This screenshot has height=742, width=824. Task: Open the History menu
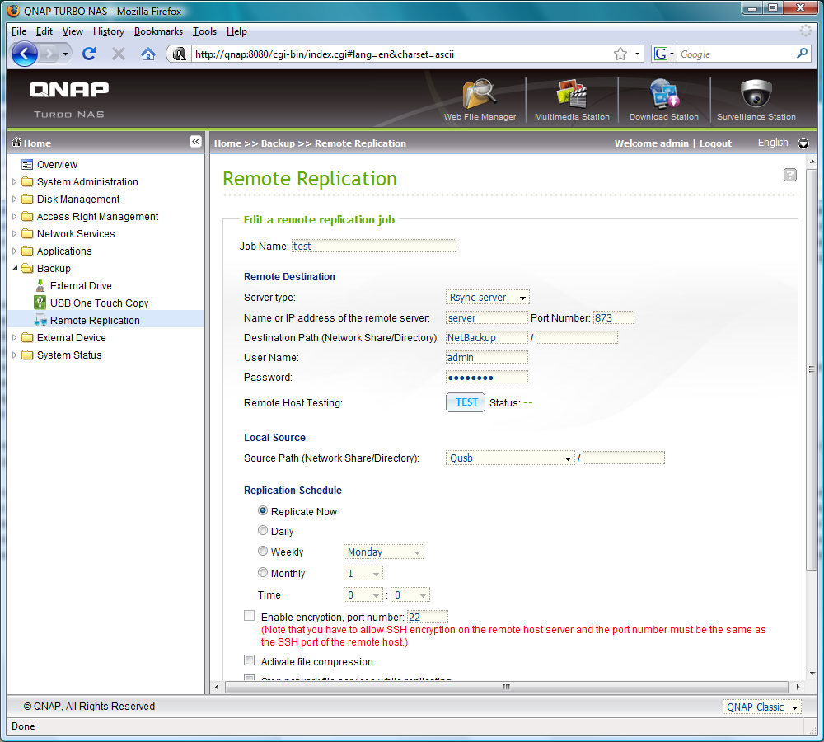pyautogui.click(x=109, y=31)
